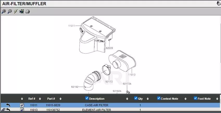The width and height of the screenshot is (221, 113).
Task: Click callout label 92009 in the diagram
Action: click(x=109, y=48)
